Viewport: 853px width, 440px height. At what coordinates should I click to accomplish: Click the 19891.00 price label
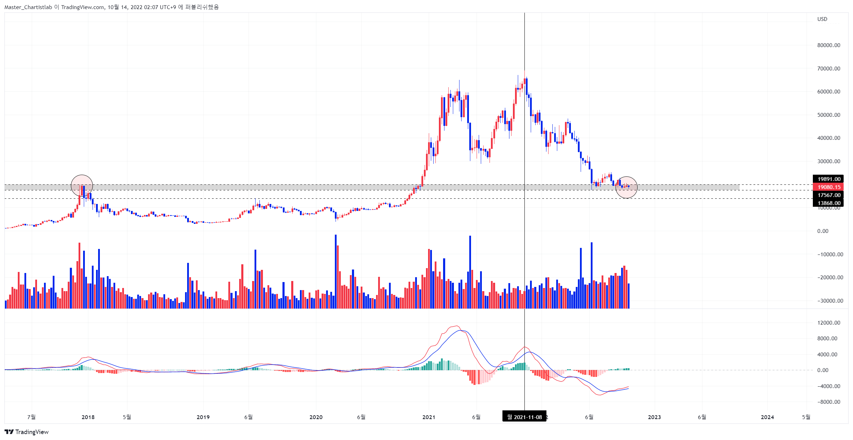pos(828,179)
